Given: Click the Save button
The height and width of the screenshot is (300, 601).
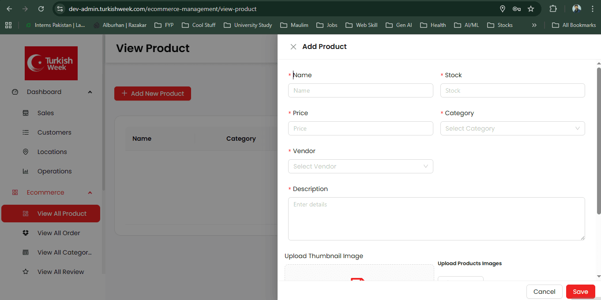Looking at the screenshot, I should (x=580, y=292).
